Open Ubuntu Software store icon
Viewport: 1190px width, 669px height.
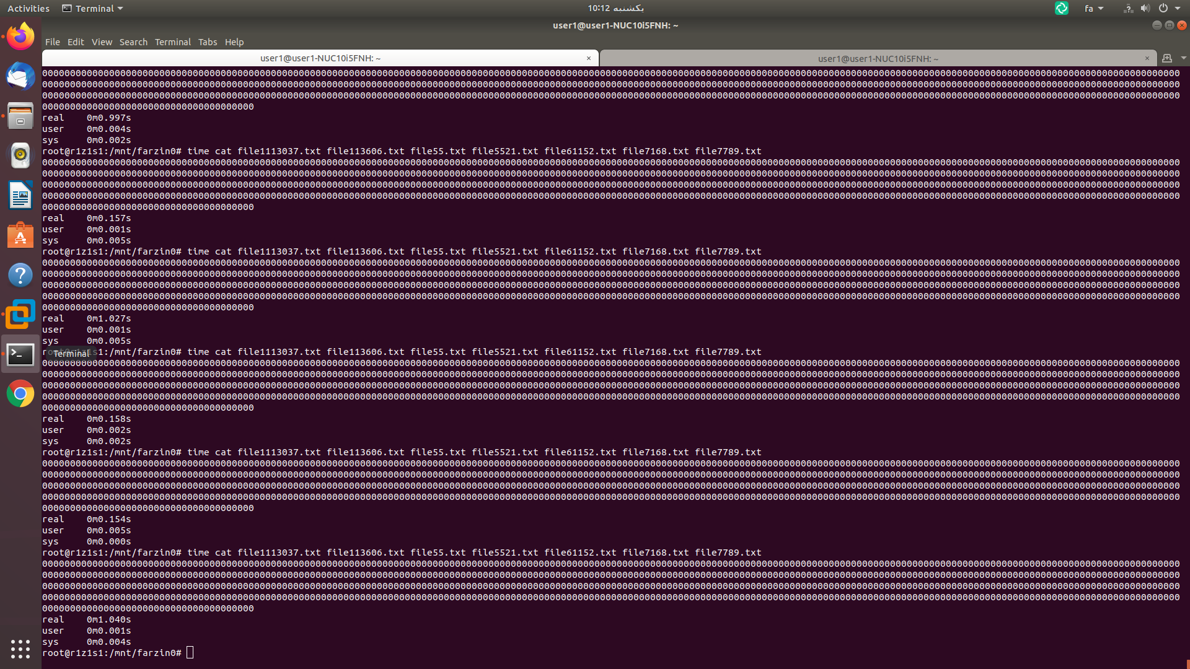coord(20,235)
